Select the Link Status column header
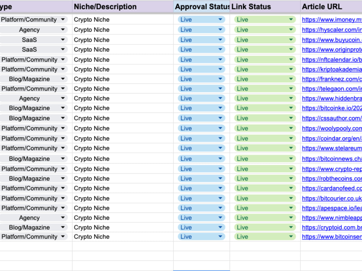The height and width of the screenshot is (271, 362). click(x=265, y=7)
